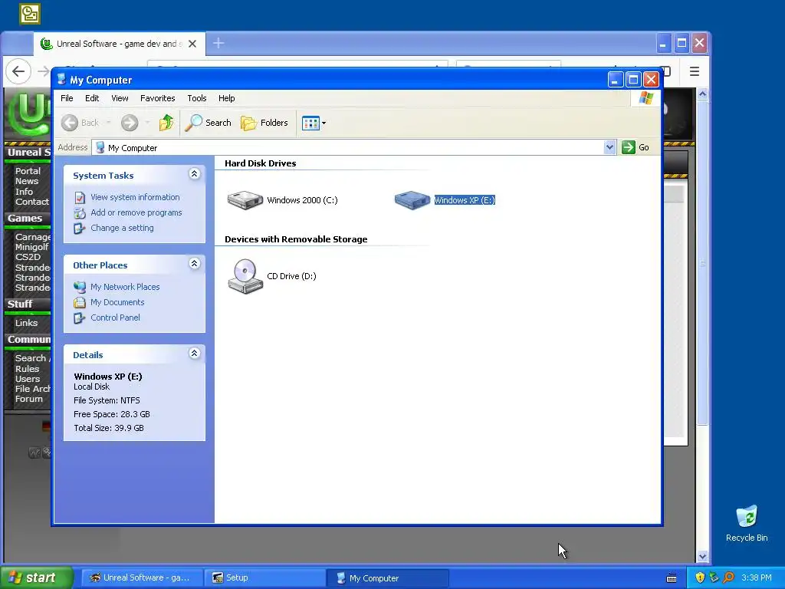
Task: Click the Back arrow in My Computer toolbar
Action: [x=70, y=123]
